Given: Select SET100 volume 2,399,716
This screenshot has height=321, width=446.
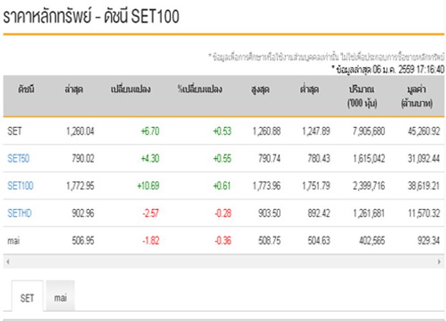Looking at the screenshot, I should click(369, 186).
